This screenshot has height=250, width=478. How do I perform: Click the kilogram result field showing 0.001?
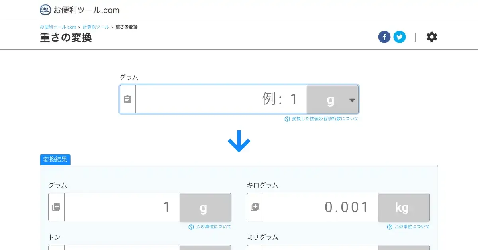[320, 207]
